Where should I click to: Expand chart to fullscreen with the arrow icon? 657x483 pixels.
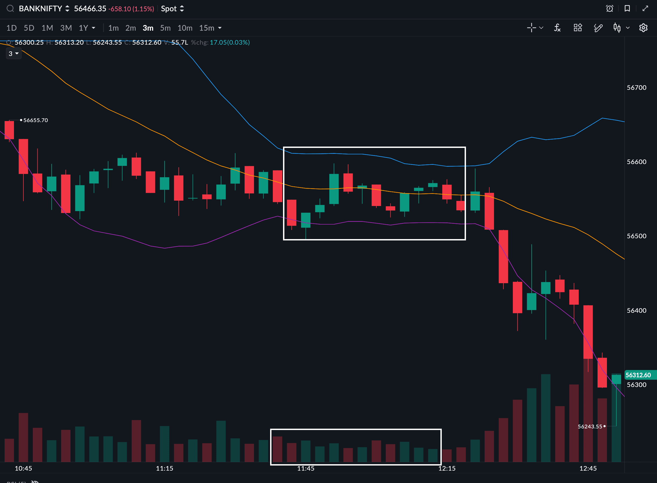tap(645, 9)
